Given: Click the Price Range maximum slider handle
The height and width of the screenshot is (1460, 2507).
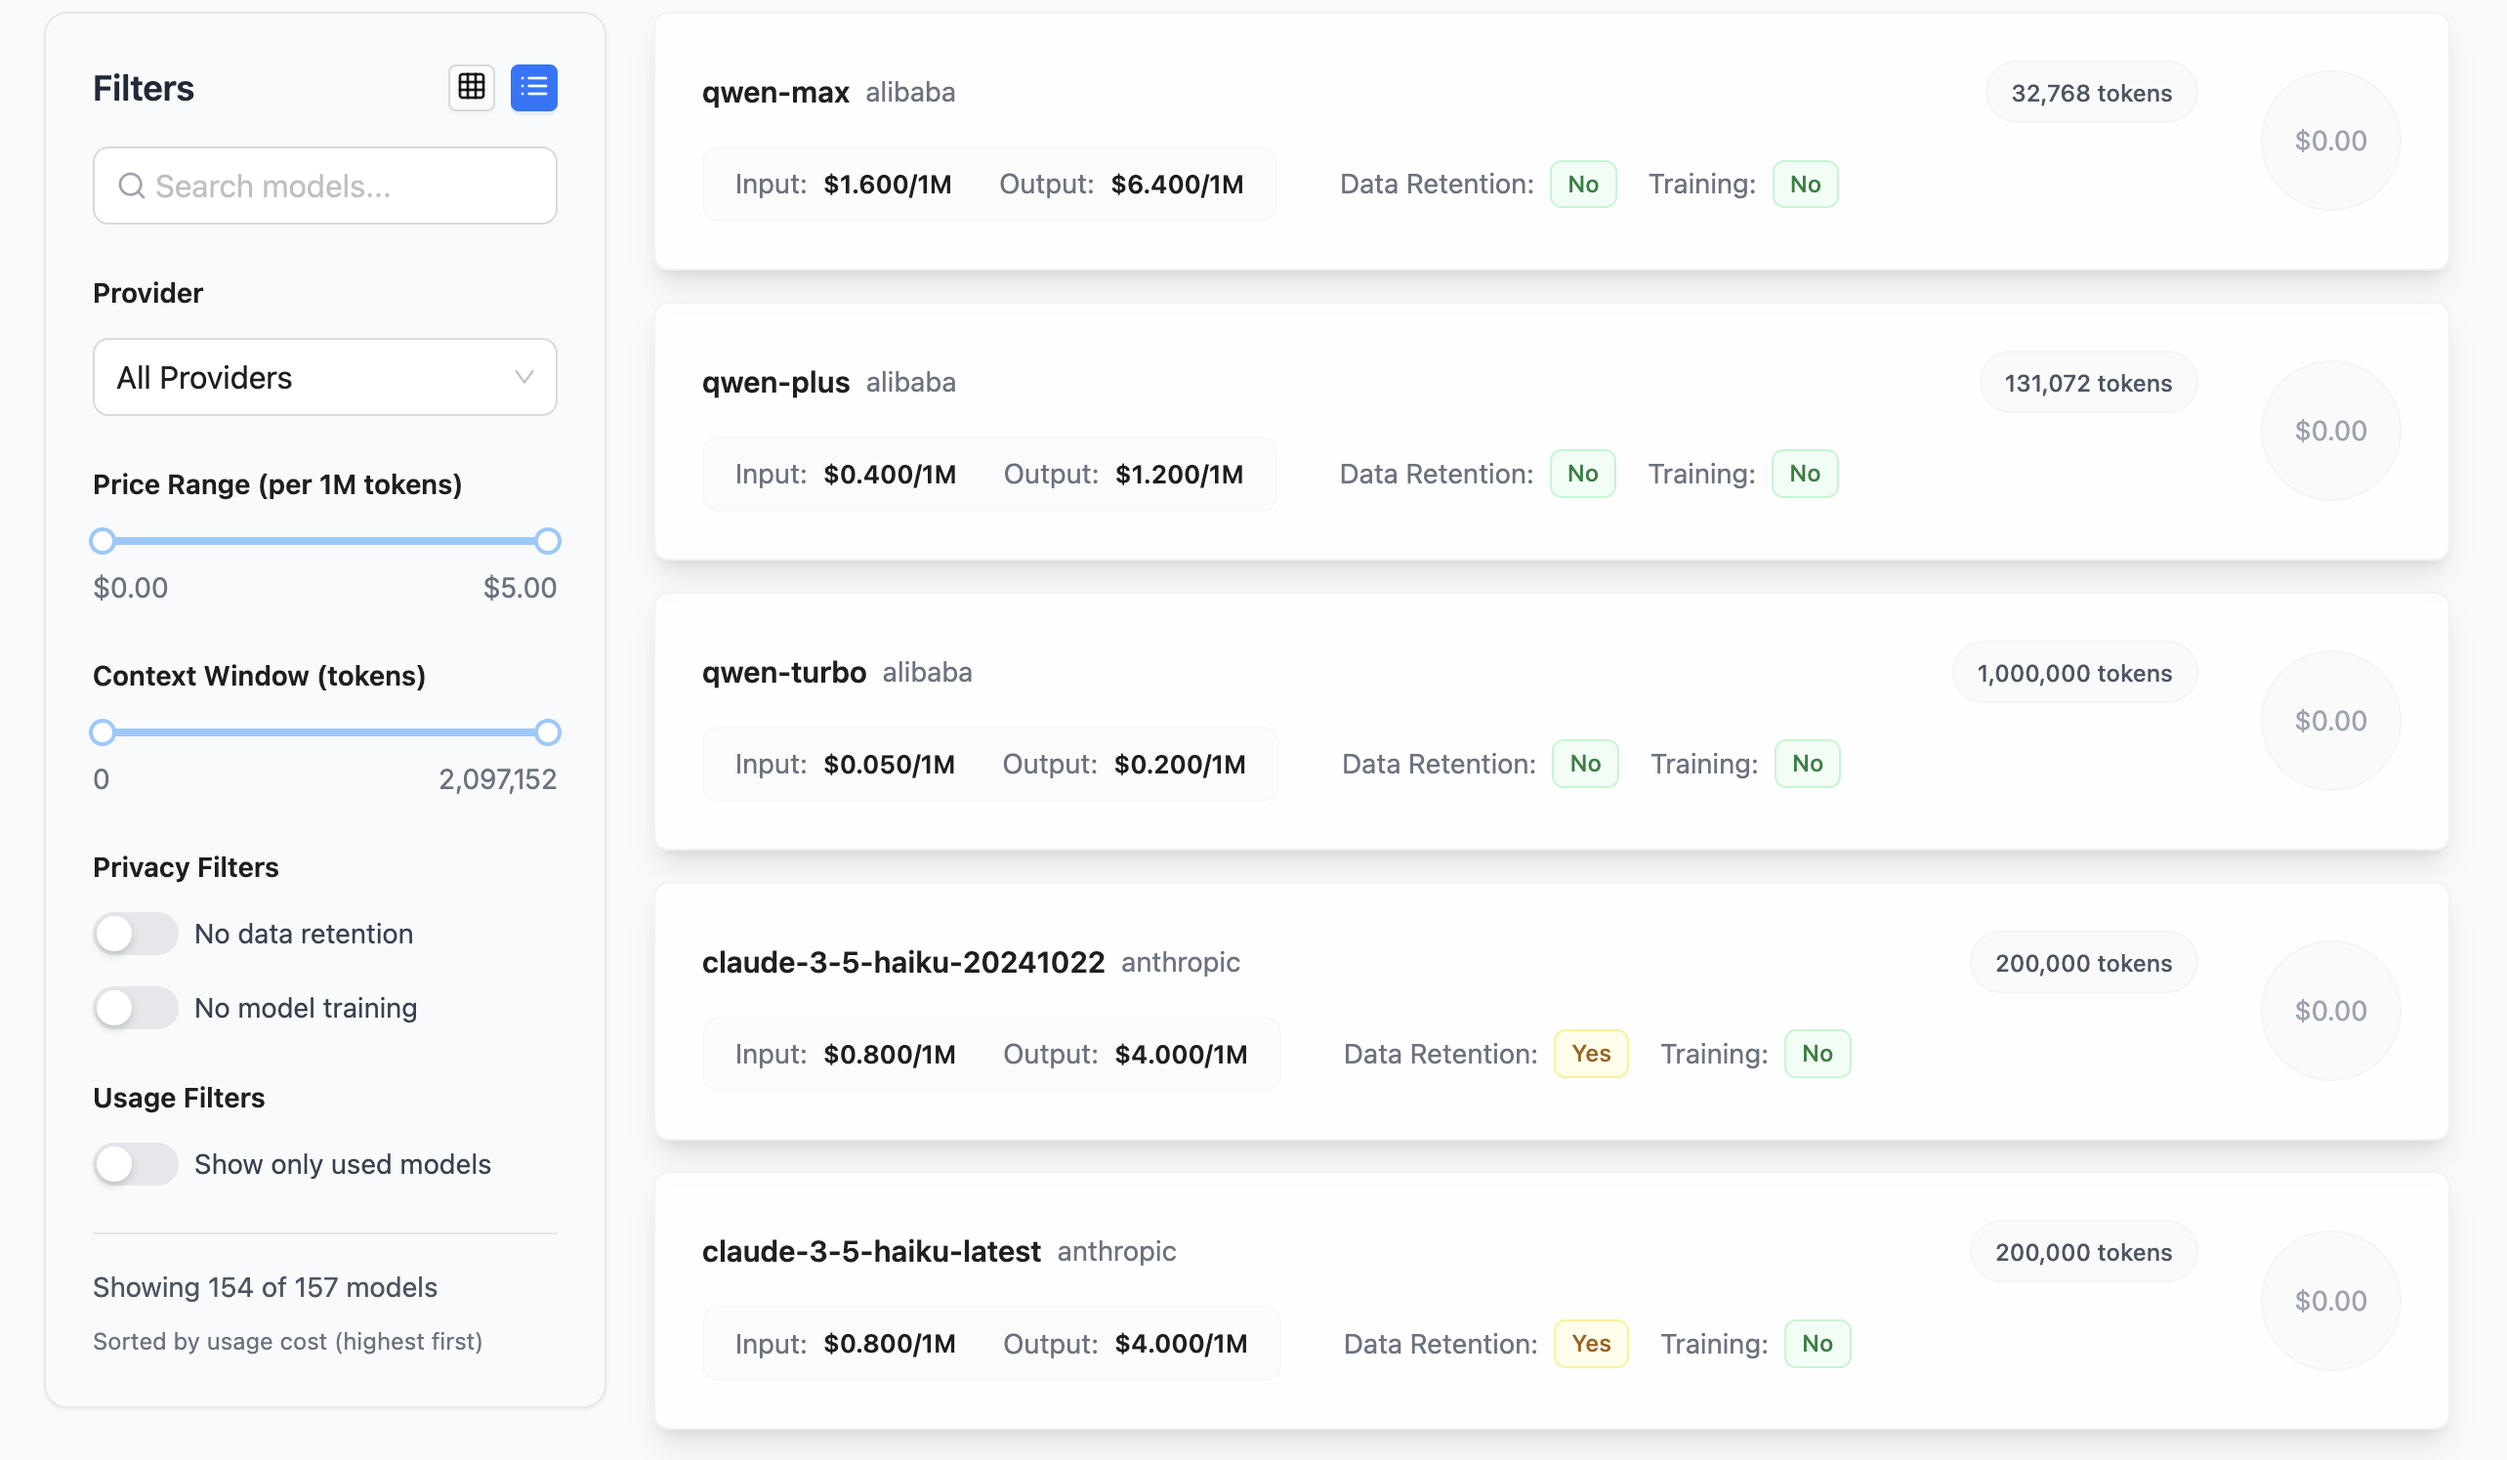Looking at the screenshot, I should pyautogui.click(x=547, y=541).
